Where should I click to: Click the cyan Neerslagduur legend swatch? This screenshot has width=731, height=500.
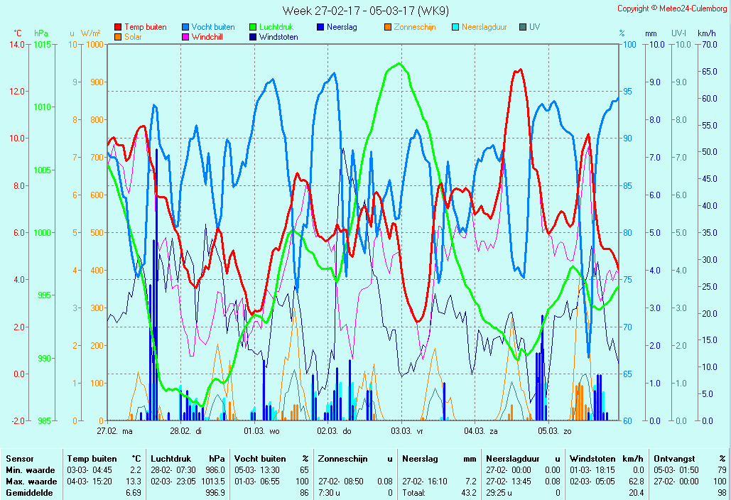(455, 28)
